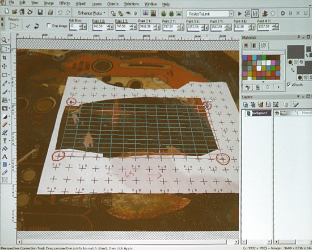Edit the selected script

click(x=247, y=14)
